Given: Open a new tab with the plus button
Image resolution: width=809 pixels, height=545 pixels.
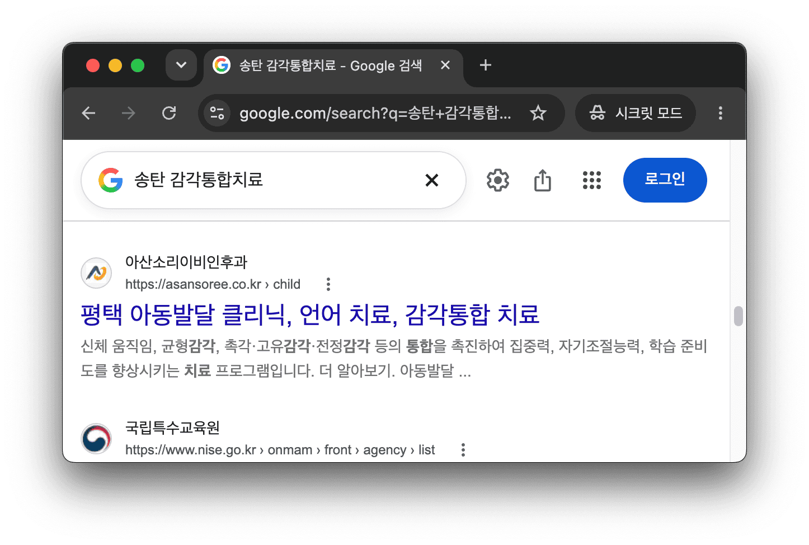Looking at the screenshot, I should click(x=486, y=65).
